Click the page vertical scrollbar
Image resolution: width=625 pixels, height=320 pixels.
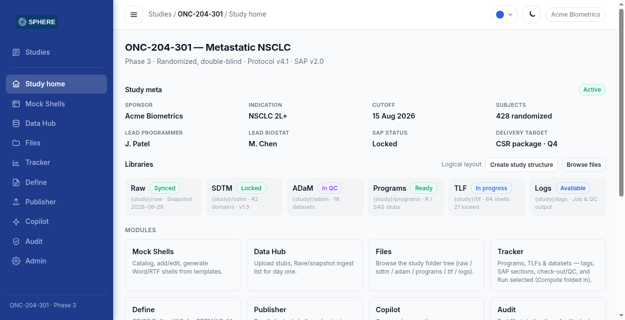(622, 102)
